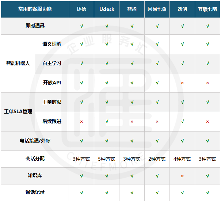Click the check mark for 网易七鱼 通话记录
This screenshot has width=221, height=202.
tap(157, 193)
